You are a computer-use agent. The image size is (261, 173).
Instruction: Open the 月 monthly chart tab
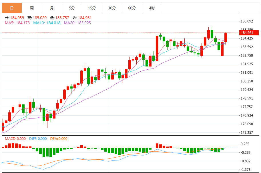52,8
